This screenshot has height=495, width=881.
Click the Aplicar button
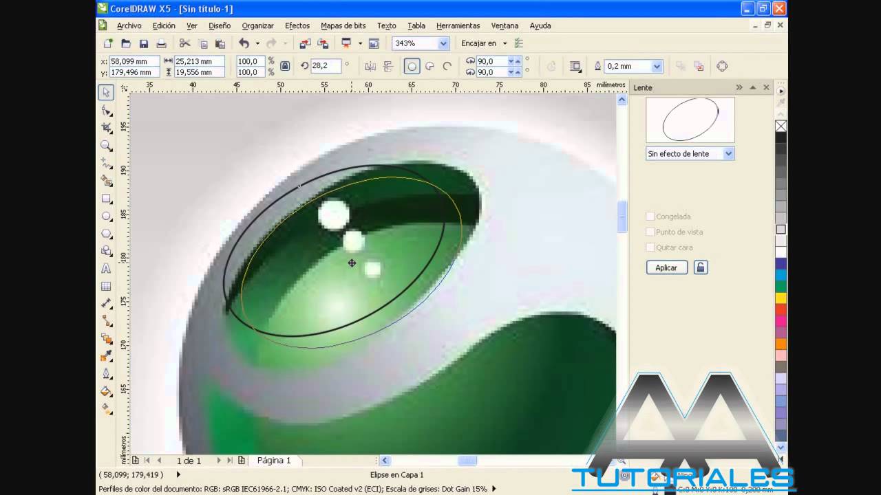click(x=666, y=267)
